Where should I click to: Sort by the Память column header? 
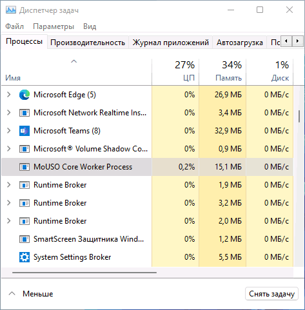coord(222,72)
